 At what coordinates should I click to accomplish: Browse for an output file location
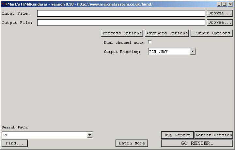[x=220, y=23]
